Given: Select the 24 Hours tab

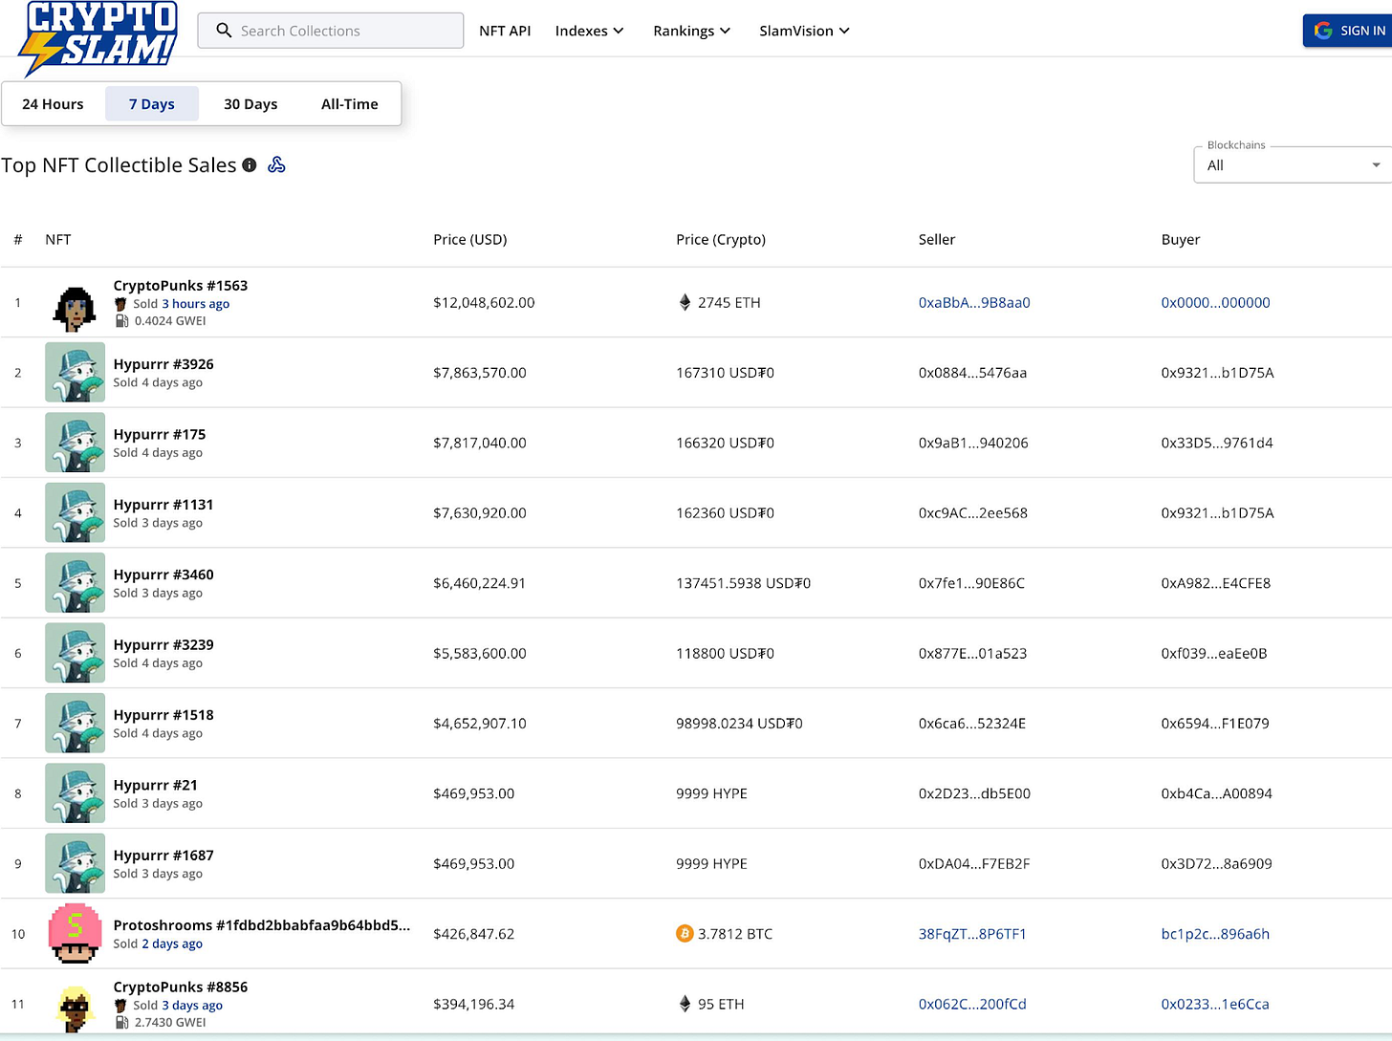Looking at the screenshot, I should pyautogui.click(x=53, y=104).
